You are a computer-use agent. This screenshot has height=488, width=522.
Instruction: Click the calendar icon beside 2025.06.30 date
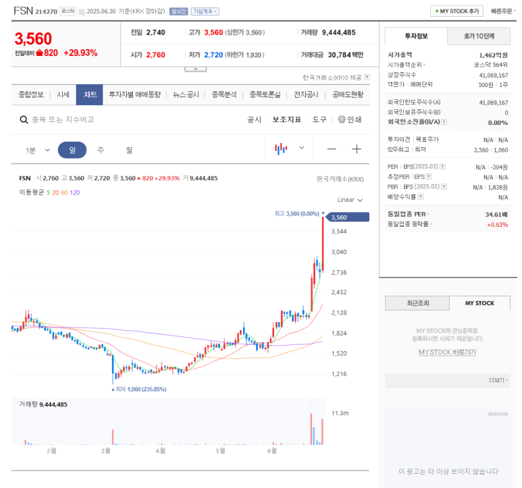(82, 12)
